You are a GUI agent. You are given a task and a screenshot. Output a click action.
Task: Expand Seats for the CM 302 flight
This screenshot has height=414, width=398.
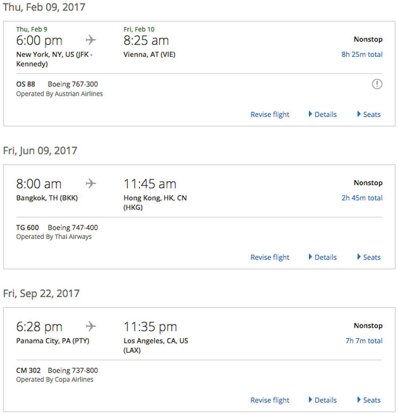pyautogui.click(x=369, y=400)
